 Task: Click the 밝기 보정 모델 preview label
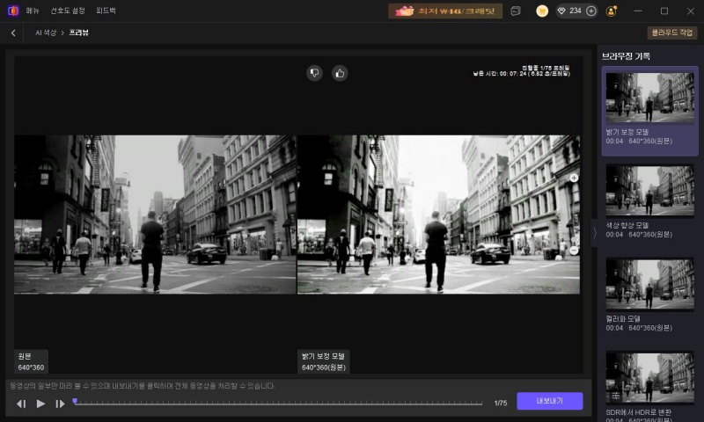(323, 361)
